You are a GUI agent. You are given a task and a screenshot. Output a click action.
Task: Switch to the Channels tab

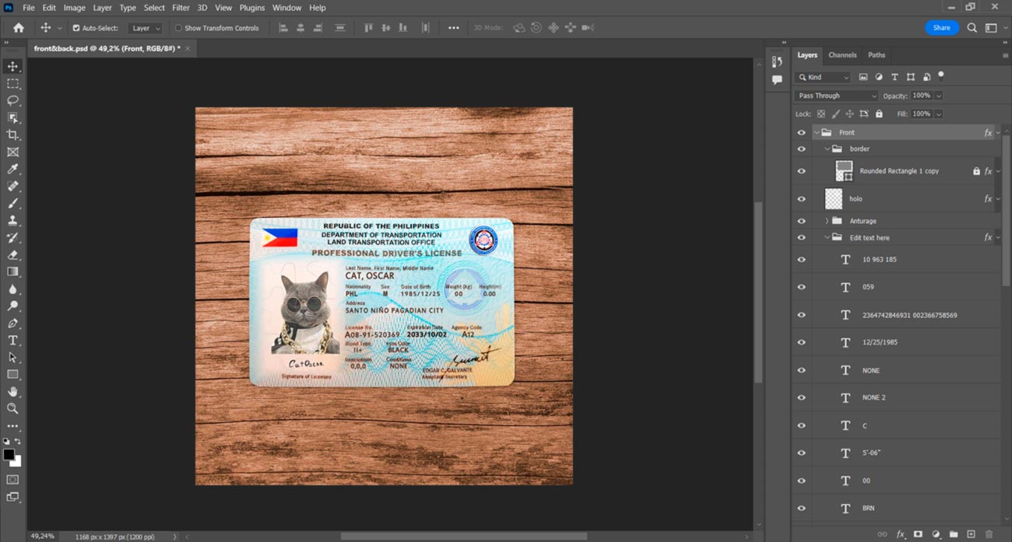coord(842,55)
